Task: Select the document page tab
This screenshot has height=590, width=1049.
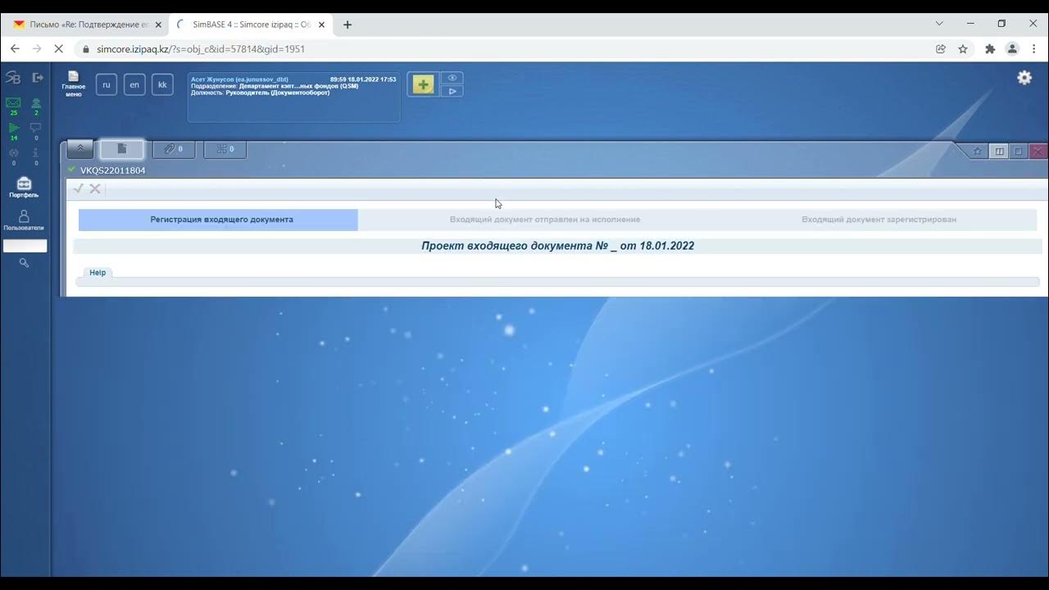Action: [122, 149]
